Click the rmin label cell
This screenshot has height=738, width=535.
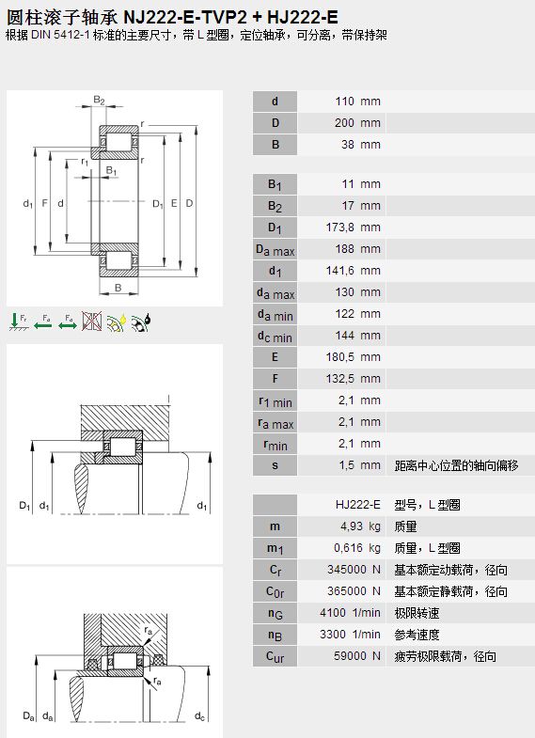(x=275, y=444)
